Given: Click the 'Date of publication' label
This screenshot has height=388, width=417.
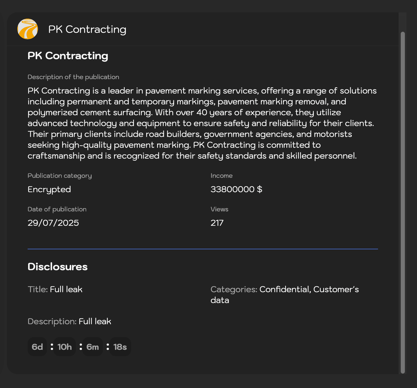Looking at the screenshot, I should click(x=57, y=209).
